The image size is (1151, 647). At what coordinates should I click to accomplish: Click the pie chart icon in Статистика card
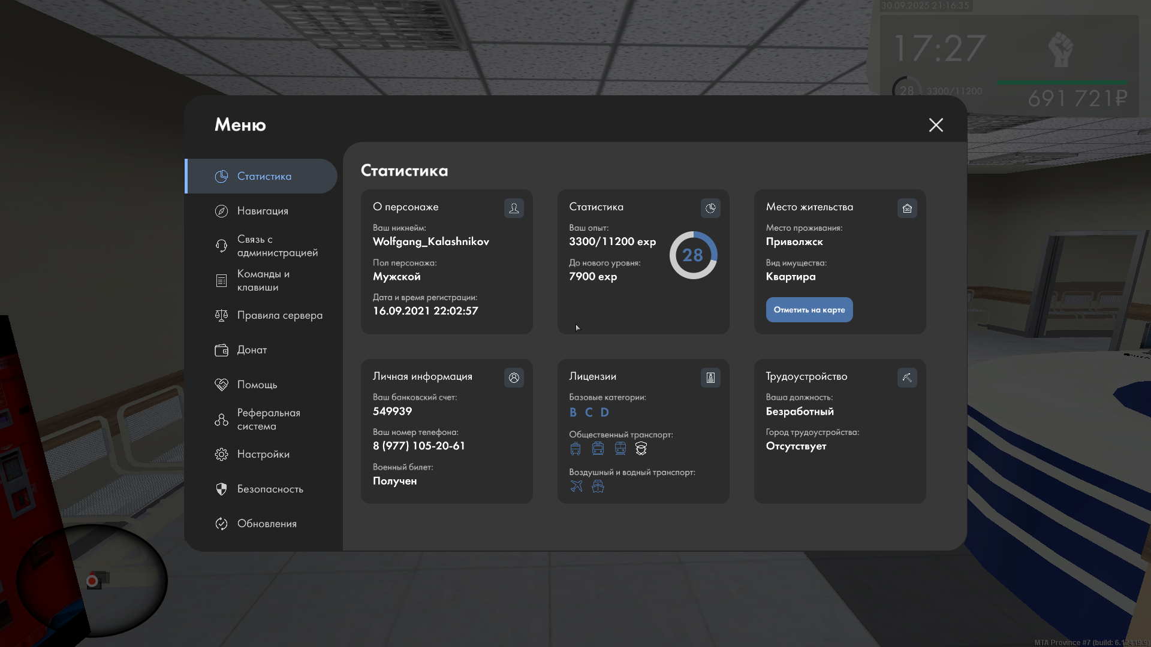tap(710, 208)
